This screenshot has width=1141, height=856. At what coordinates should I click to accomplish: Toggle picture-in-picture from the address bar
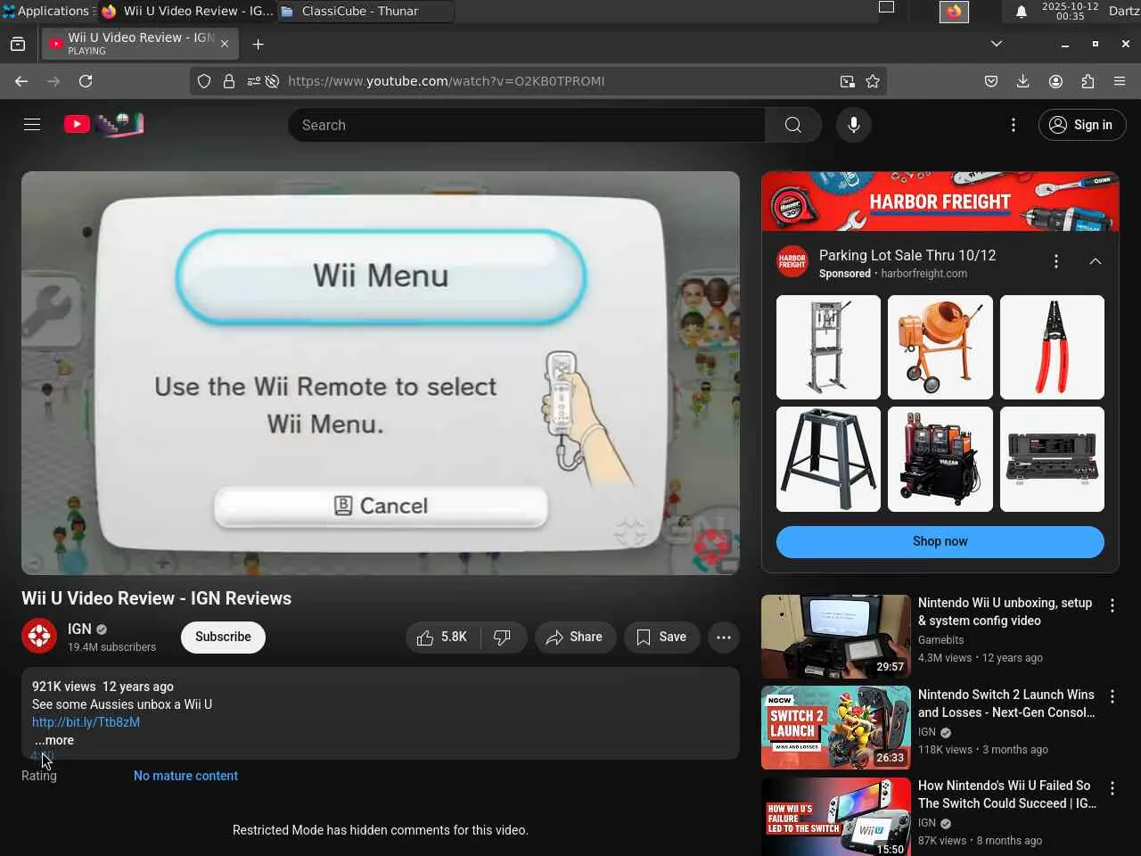point(847,81)
